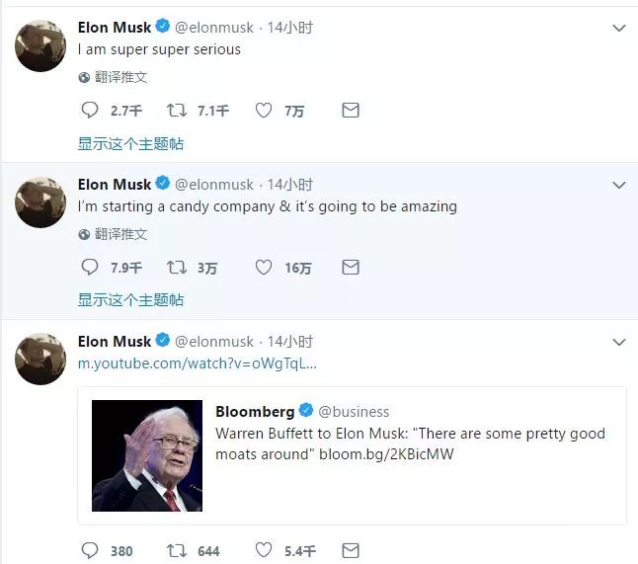638x564 pixels.
Task: Open Warren Buffett photo in quoted tweet
Action: [x=147, y=455]
